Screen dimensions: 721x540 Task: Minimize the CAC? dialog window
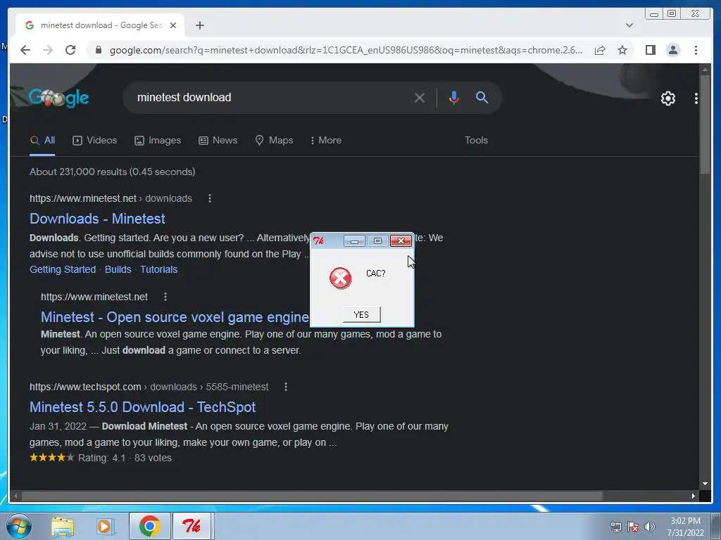point(355,241)
